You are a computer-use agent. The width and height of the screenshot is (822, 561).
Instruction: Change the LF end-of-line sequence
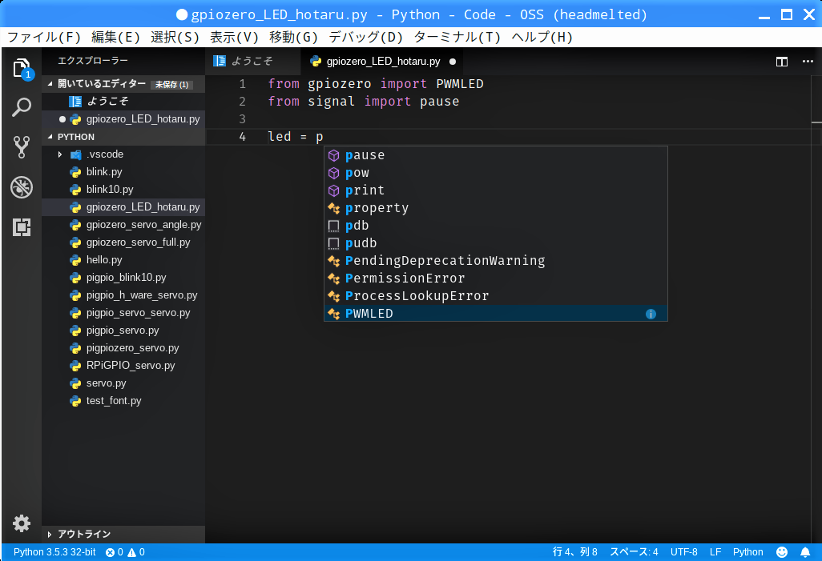tap(715, 552)
